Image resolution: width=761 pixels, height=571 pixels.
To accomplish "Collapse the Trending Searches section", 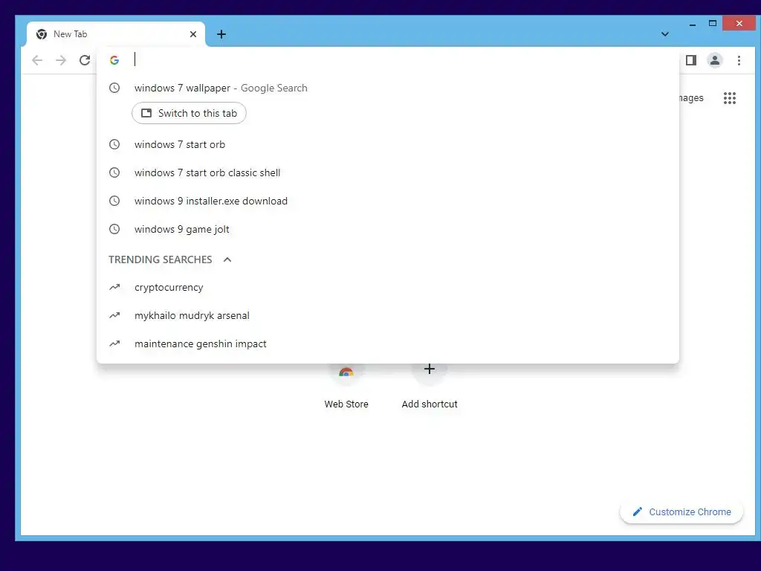I will click(227, 259).
